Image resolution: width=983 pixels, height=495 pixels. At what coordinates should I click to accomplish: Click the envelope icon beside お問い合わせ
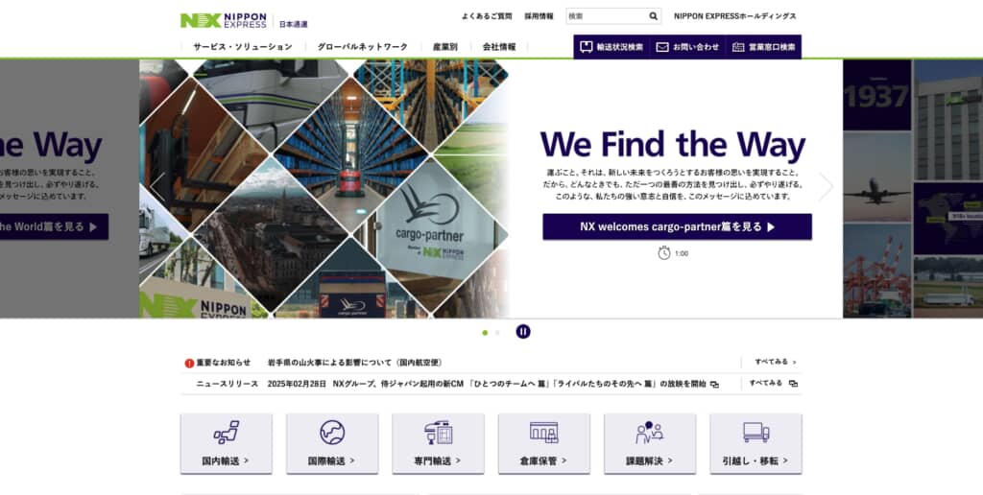point(662,47)
